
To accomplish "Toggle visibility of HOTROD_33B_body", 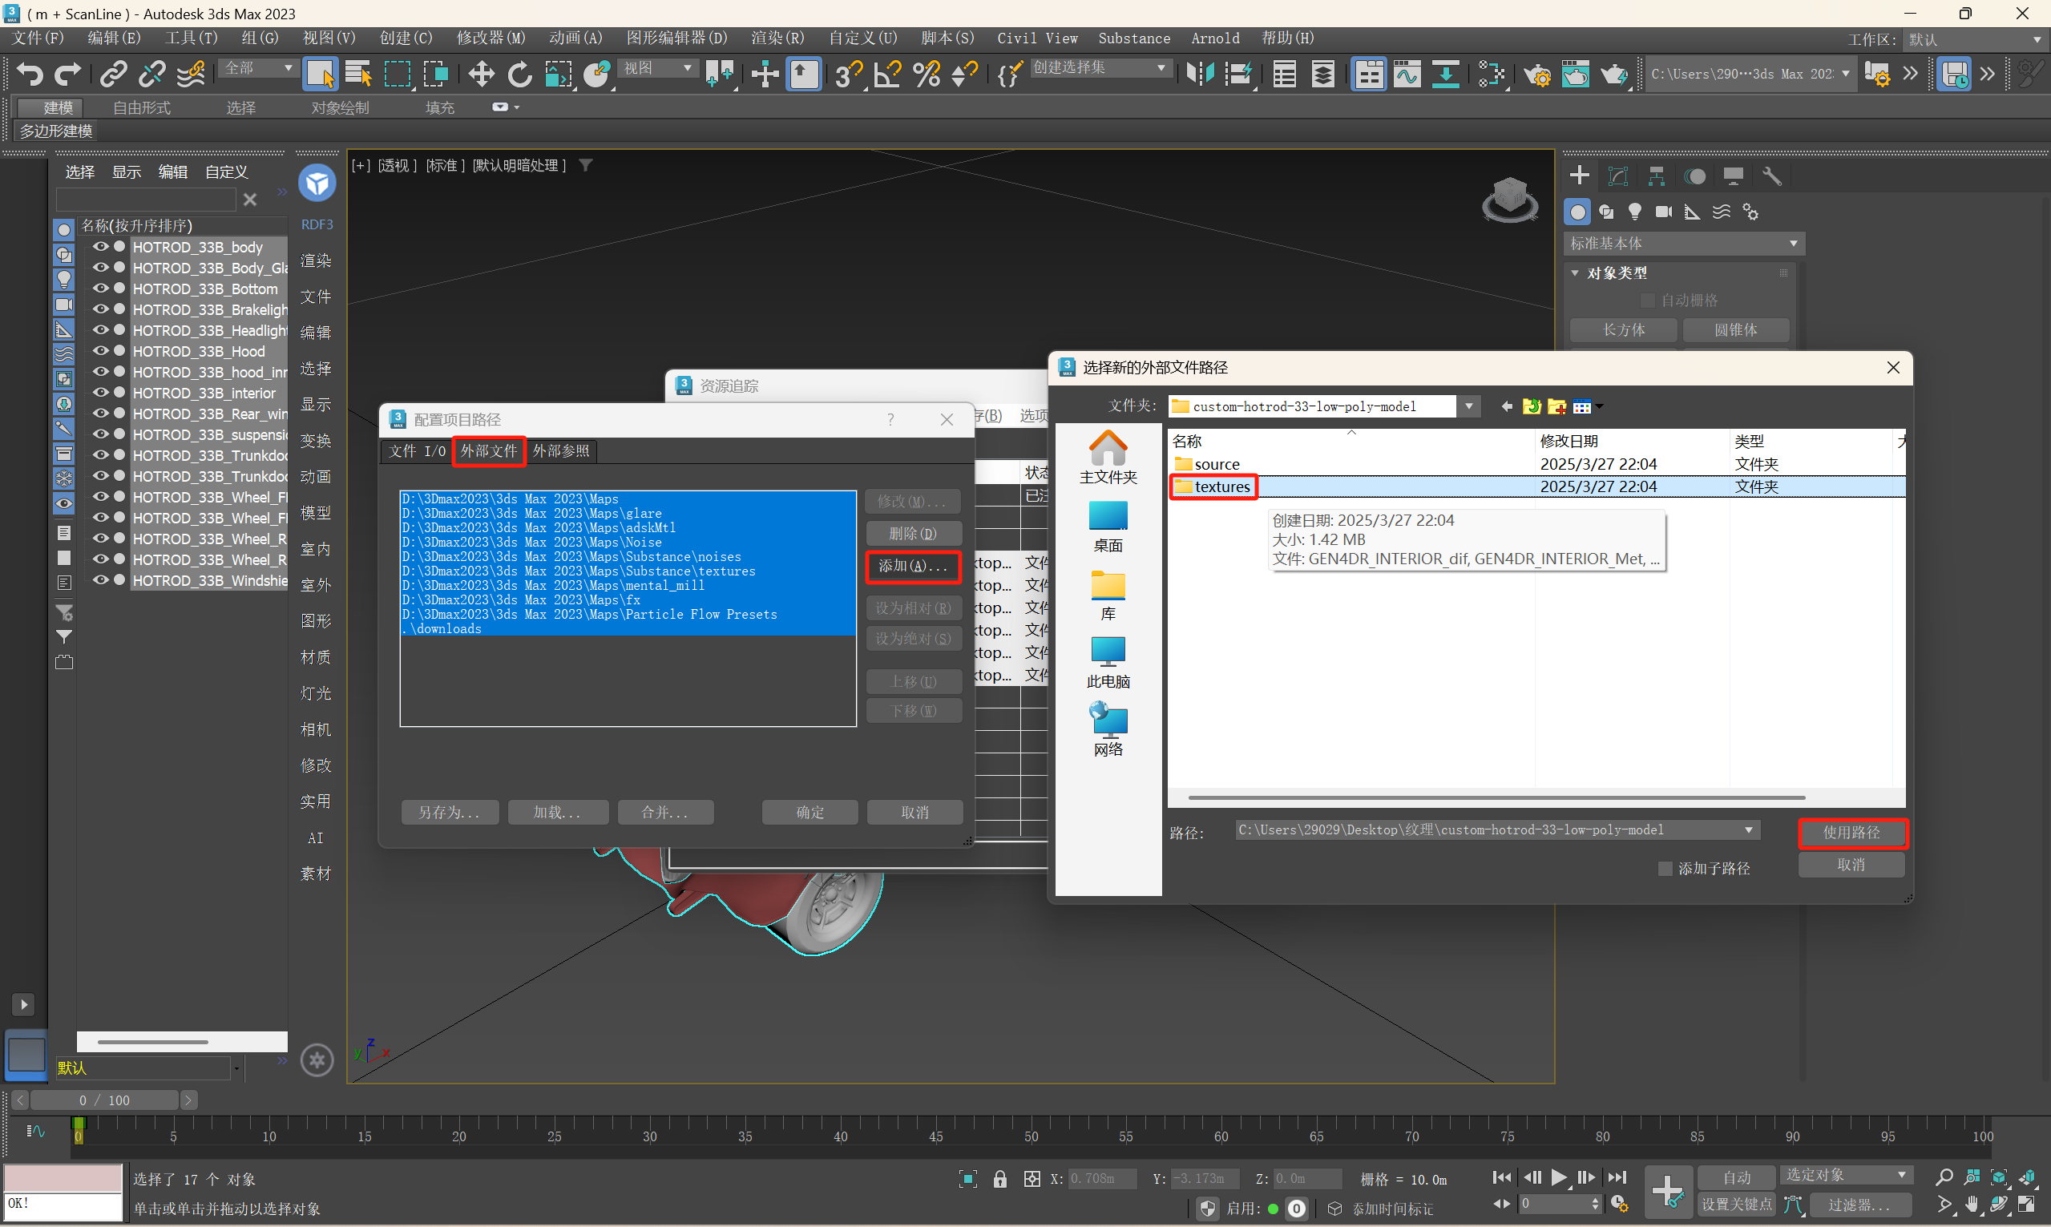I will (101, 246).
